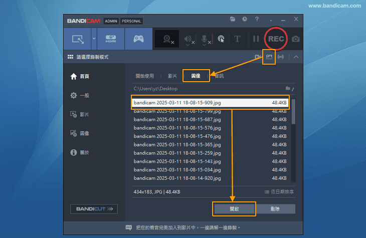Enable the mouse cursor click effect
Viewport: 366px width, 238px height.
[x=221, y=39]
